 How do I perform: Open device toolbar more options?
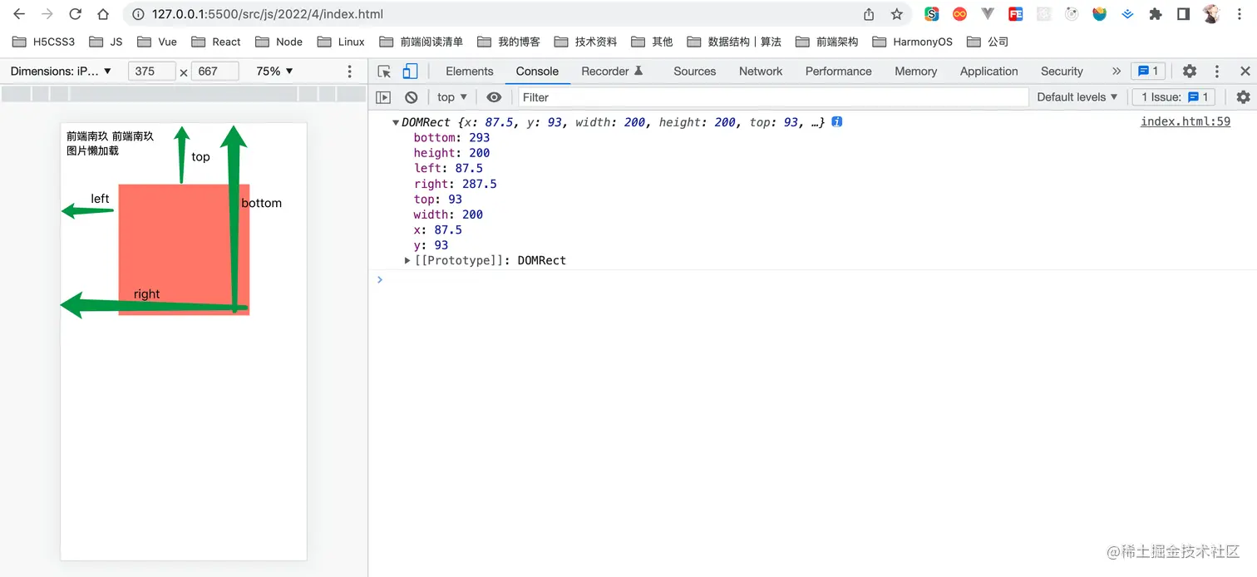[x=350, y=72]
